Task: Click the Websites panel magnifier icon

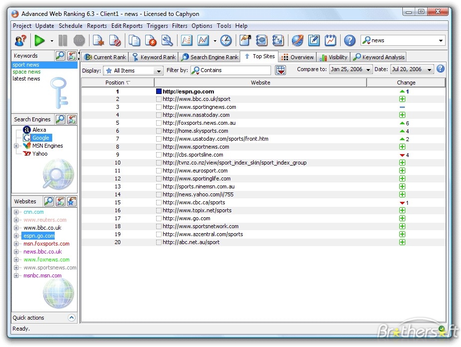Action: click(49, 201)
